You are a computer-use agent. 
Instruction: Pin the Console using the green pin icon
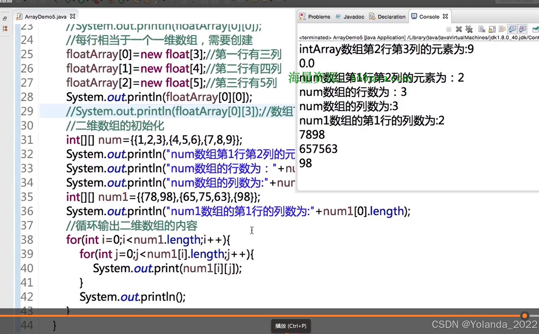tap(535, 29)
